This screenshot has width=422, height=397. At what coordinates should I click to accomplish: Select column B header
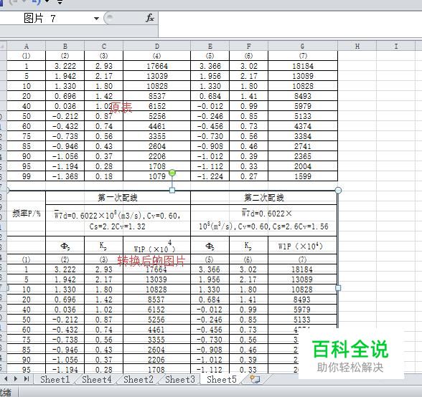[65, 47]
